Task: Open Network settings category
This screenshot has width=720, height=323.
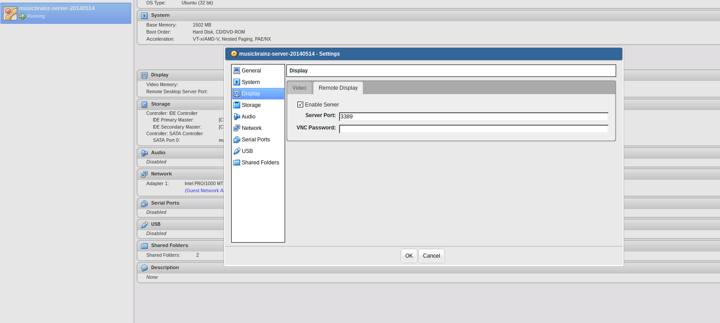Action: pyautogui.click(x=258, y=128)
